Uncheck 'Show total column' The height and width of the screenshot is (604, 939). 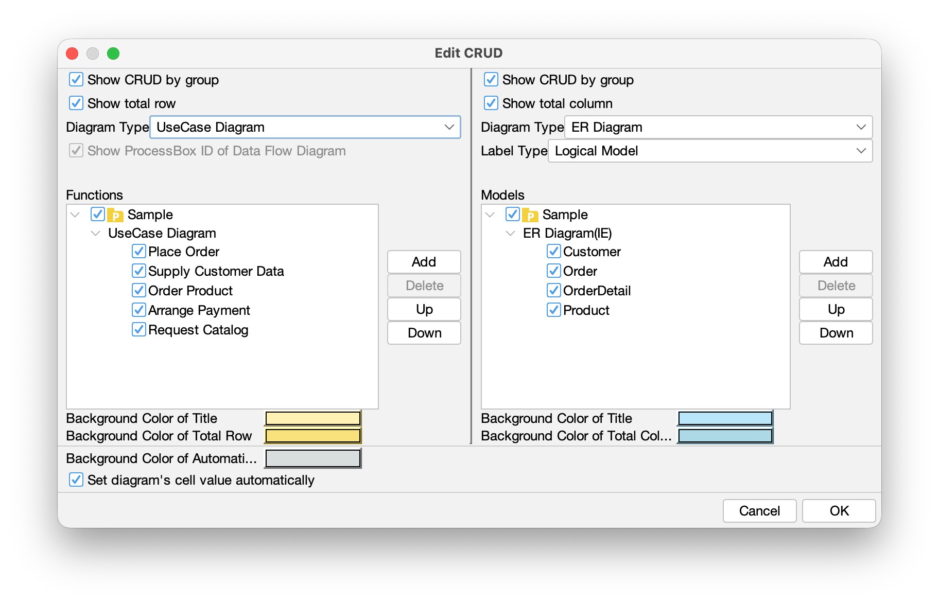[490, 103]
